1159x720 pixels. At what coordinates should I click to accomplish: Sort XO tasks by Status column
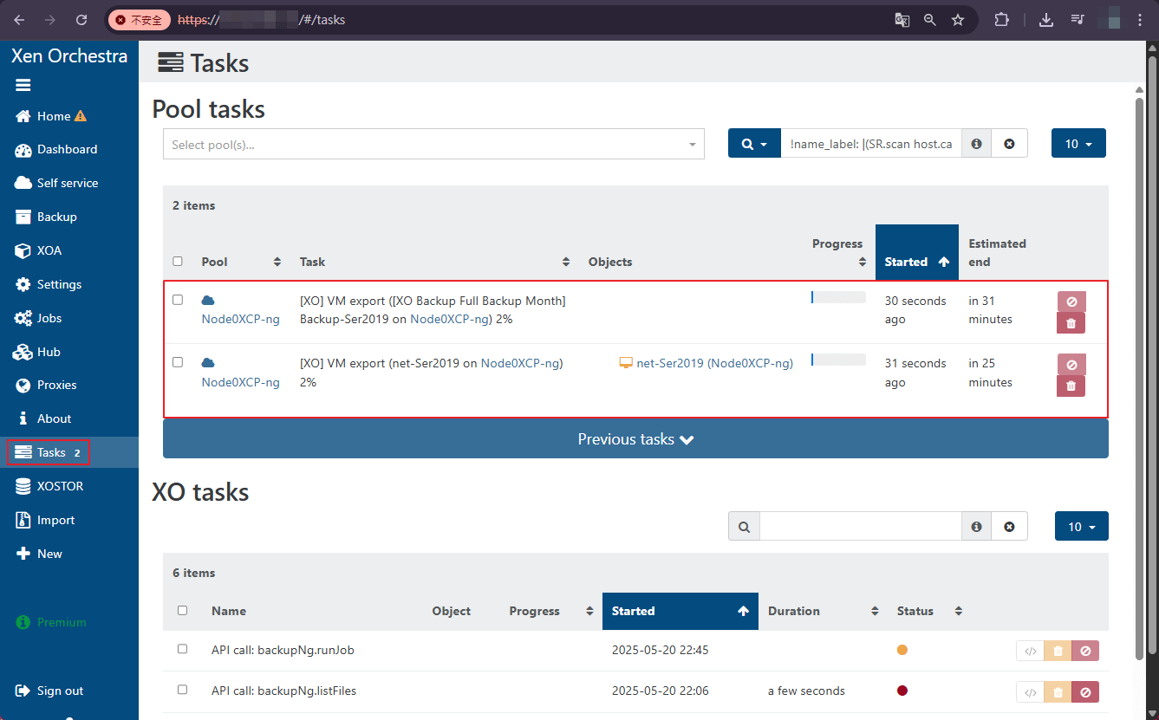(929, 611)
